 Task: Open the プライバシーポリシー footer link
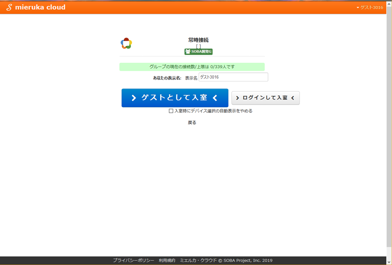pyautogui.click(x=134, y=260)
